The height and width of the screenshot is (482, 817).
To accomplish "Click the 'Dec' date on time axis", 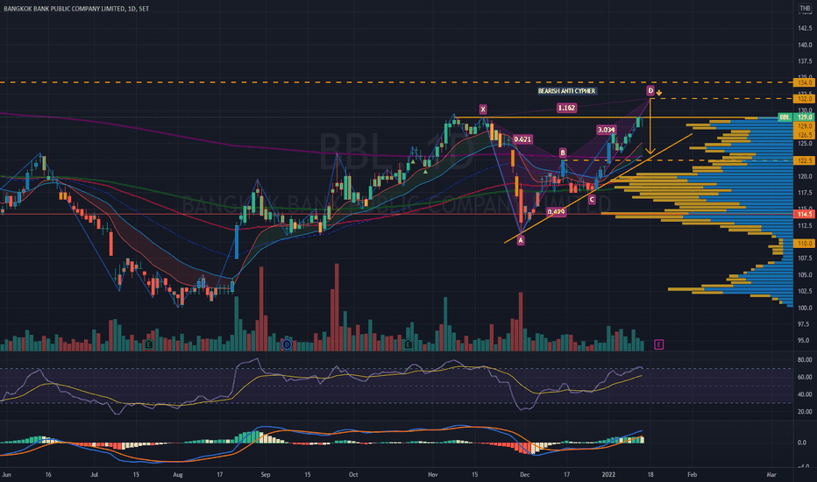I will (525, 475).
